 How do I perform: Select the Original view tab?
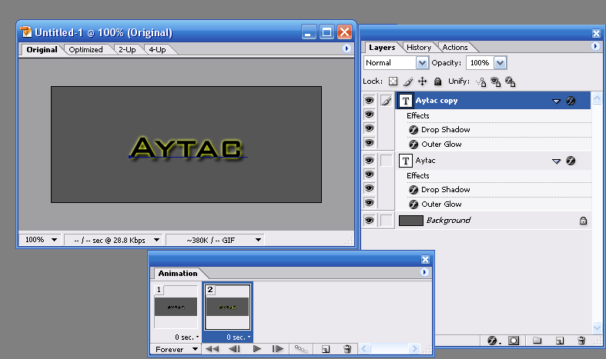pos(42,49)
